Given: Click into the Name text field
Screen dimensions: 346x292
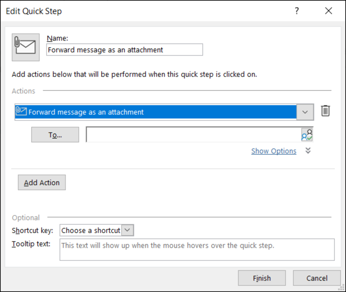Looking at the screenshot, I should coord(125,50).
